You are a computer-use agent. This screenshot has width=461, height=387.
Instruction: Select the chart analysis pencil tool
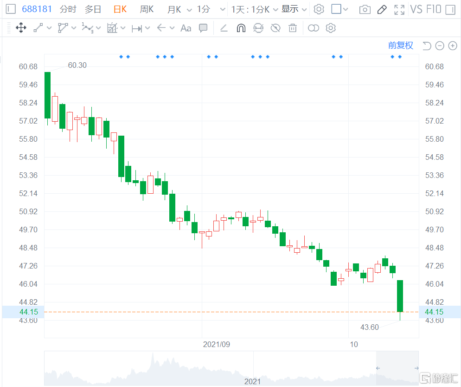pyautogui.click(x=112, y=28)
